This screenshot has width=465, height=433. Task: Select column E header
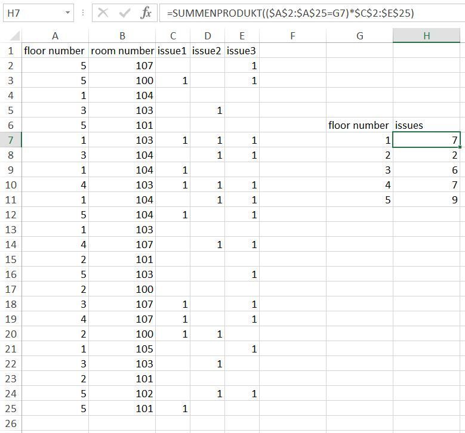242,36
